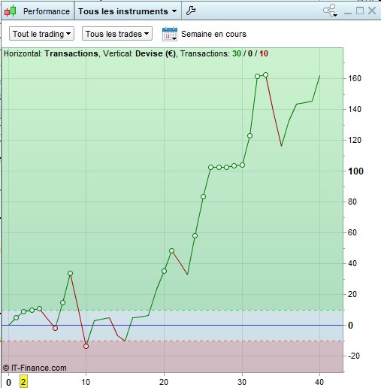The image size is (381, 388).
Task: Select the trade marker at transaction 30
Action: [242, 165]
